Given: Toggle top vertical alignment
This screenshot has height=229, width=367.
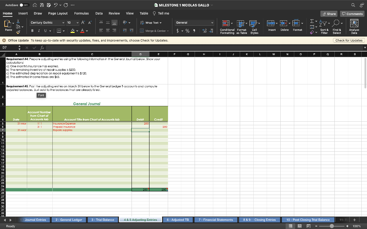Looking at the screenshot, I should click(101, 23).
